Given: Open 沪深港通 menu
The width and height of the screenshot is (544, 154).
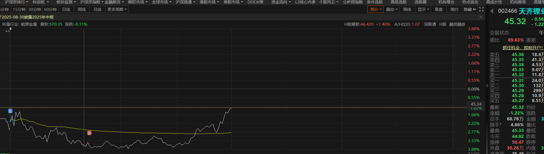Looking at the screenshot, I should tap(185, 2).
